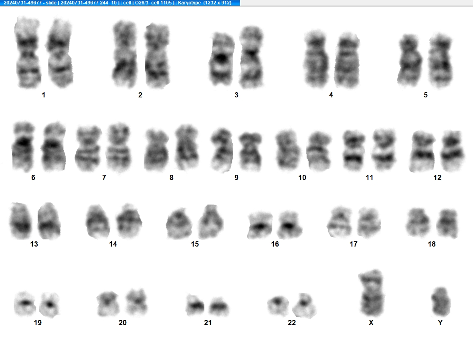Viewport: 473px width, 360px height.
Task: Select the right chromosome 16 image
Action: (289, 225)
